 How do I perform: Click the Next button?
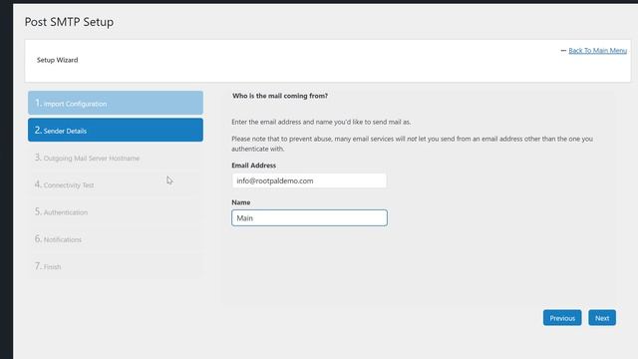tap(602, 318)
